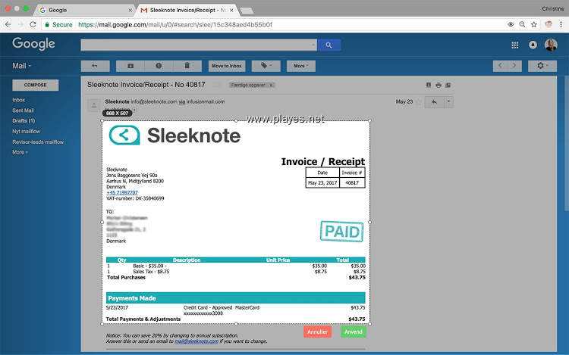Image resolution: width=569 pixels, height=355 pixels.
Task: Star the email next to May 23
Action: pyautogui.click(x=419, y=102)
